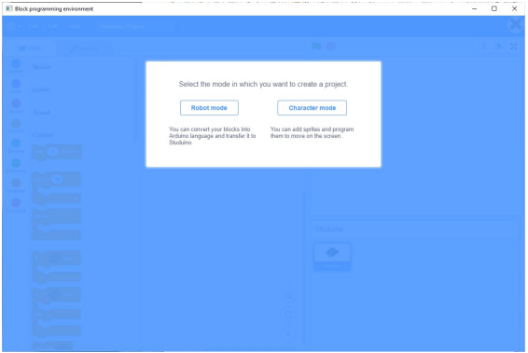Open the Help menu
Viewport: 528px width, 353px height.
coord(75,26)
